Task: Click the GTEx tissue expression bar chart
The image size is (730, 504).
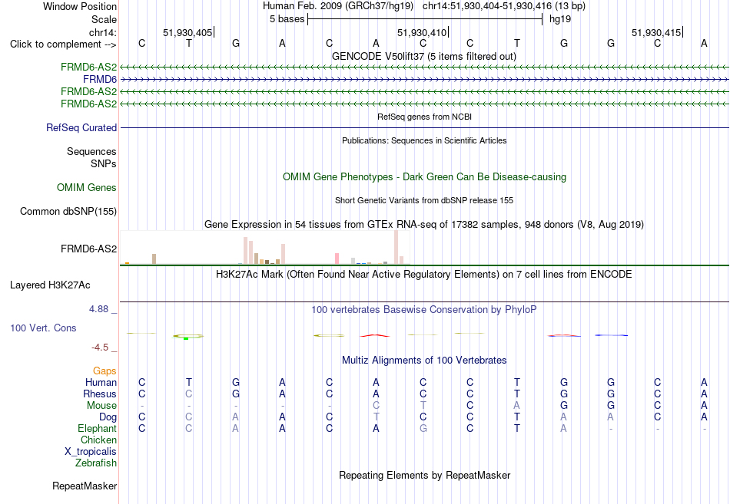Action: pos(264,247)
